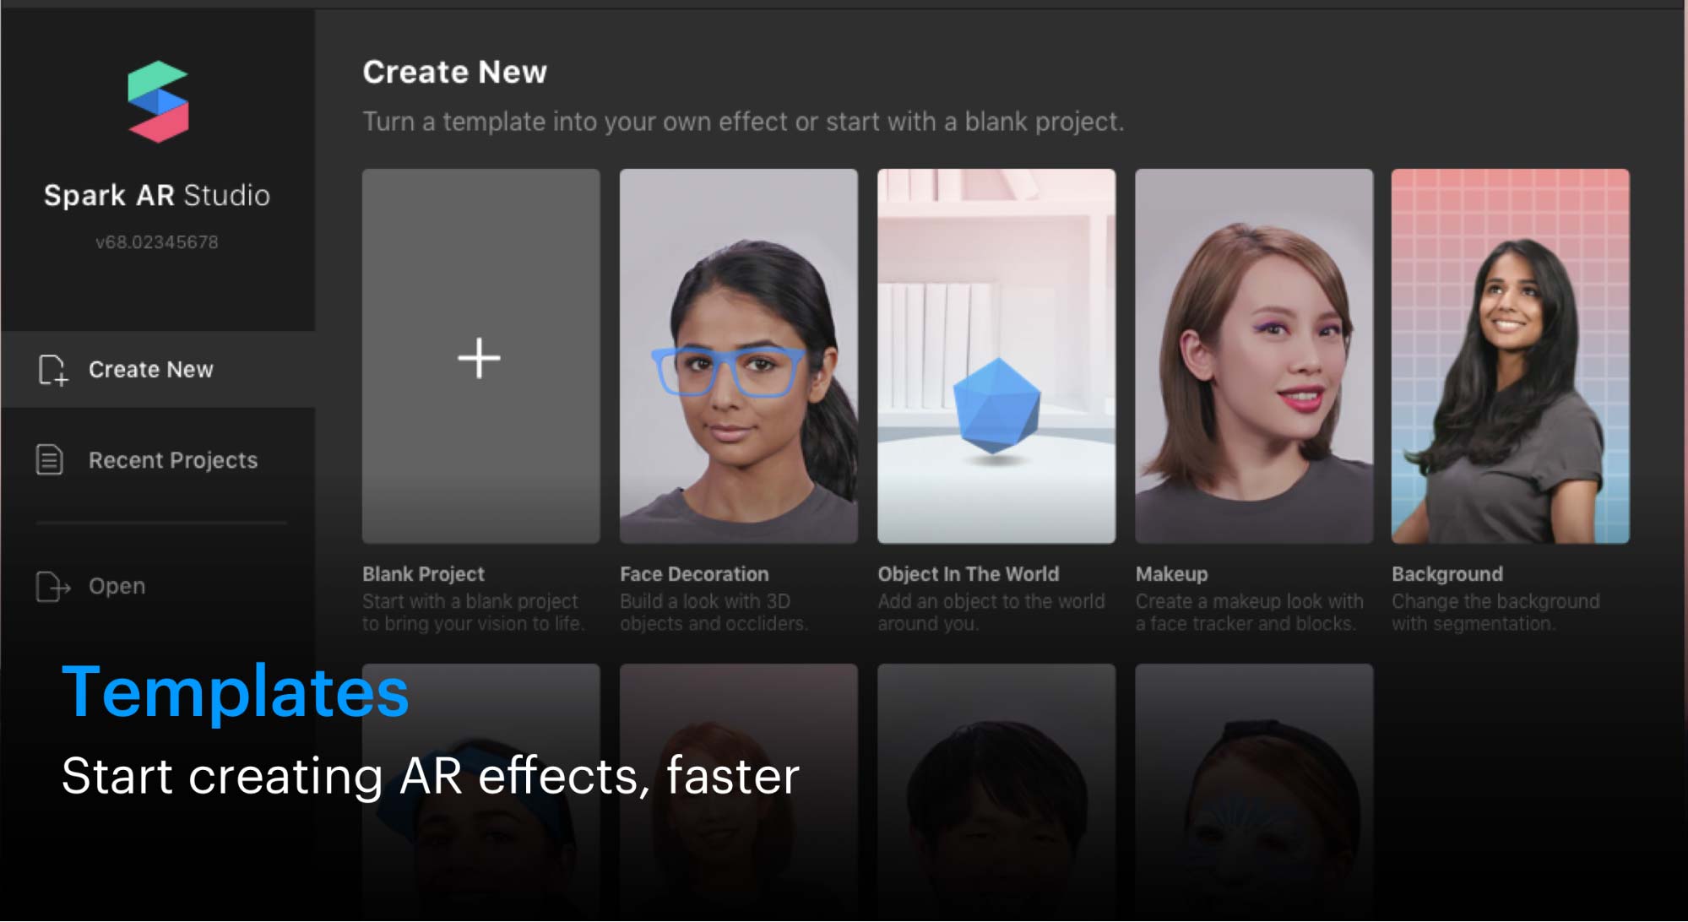Click the Face Decoration title label
1688x922 pixels.
(694, 574)
